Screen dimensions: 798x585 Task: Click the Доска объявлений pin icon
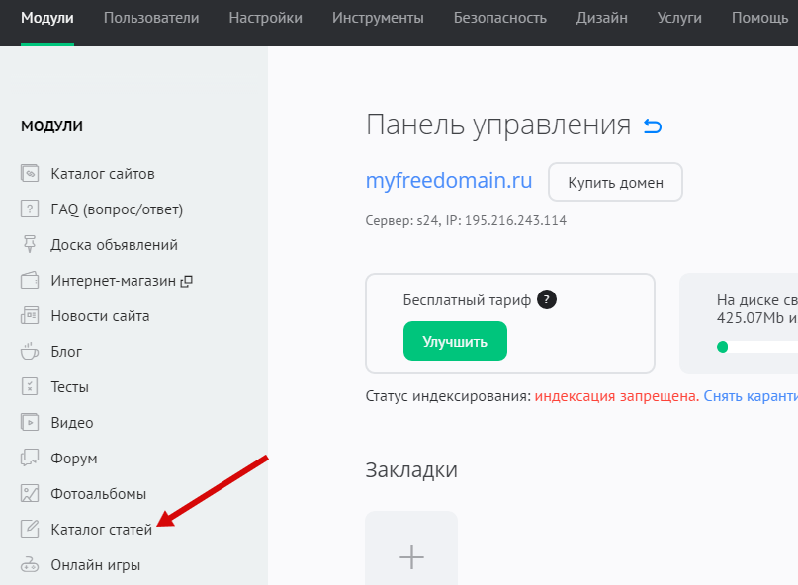point(30,245)
